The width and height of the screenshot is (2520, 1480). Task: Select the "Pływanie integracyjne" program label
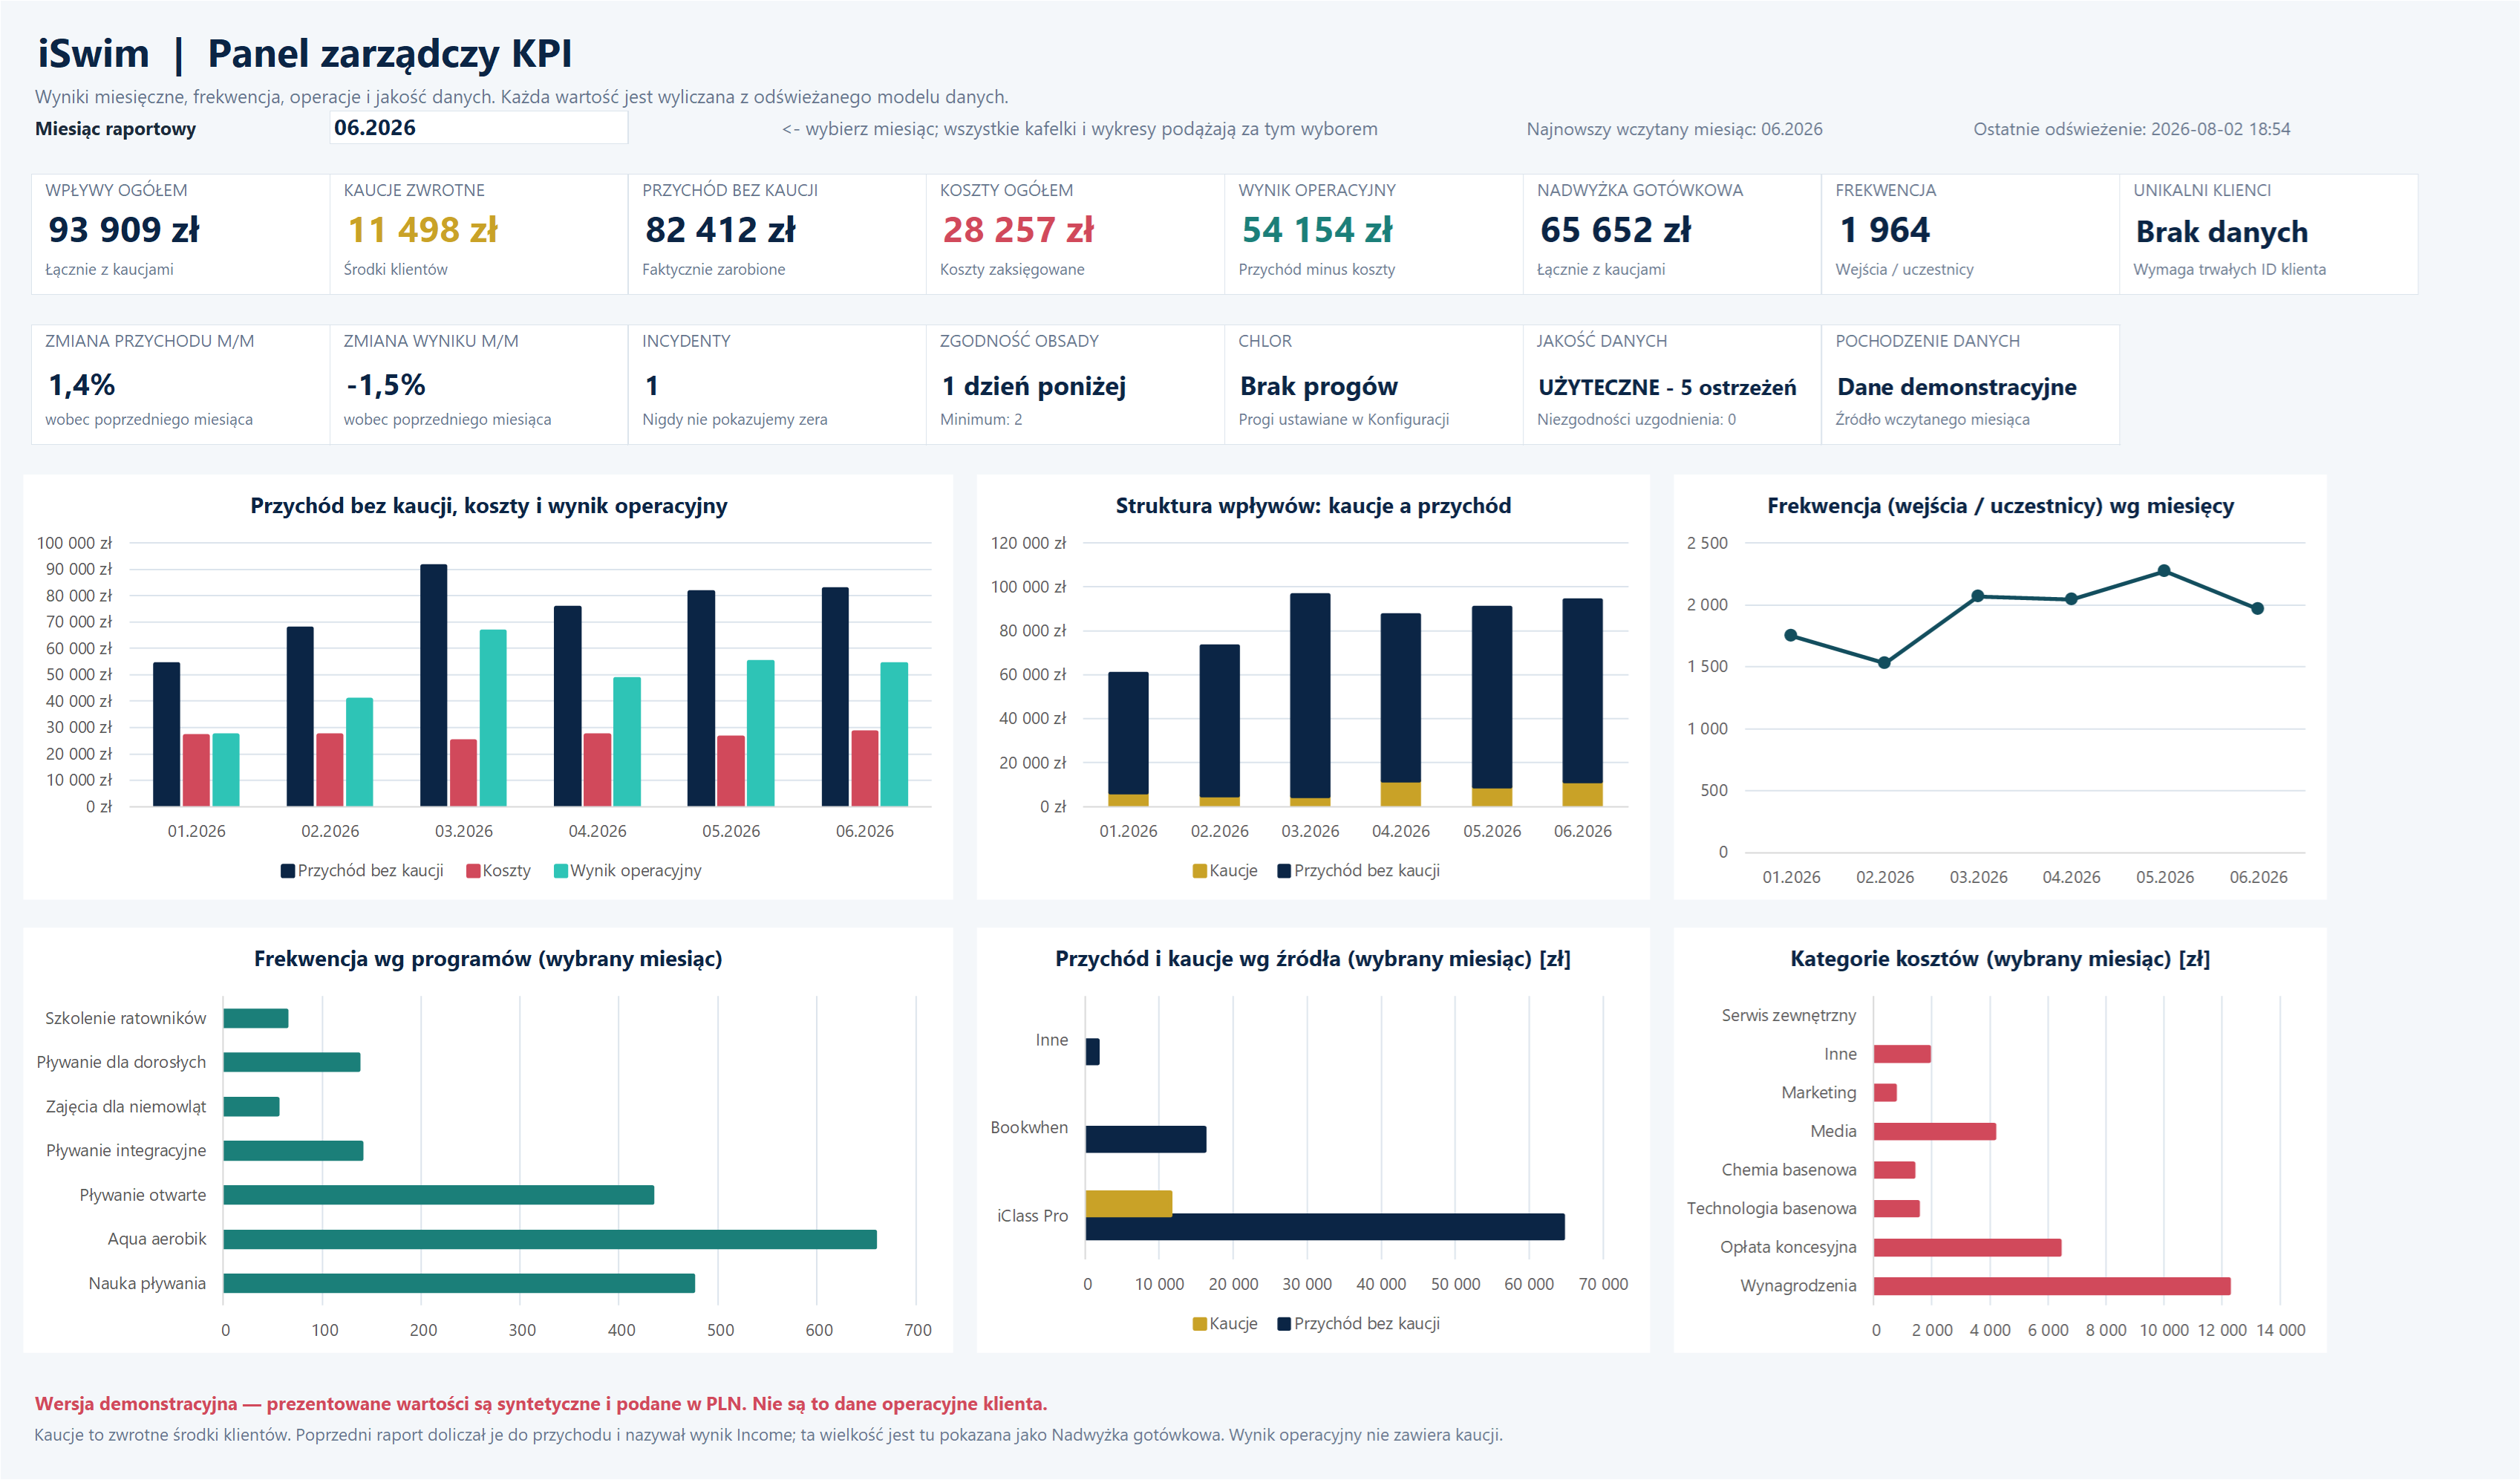[126, 1151]
